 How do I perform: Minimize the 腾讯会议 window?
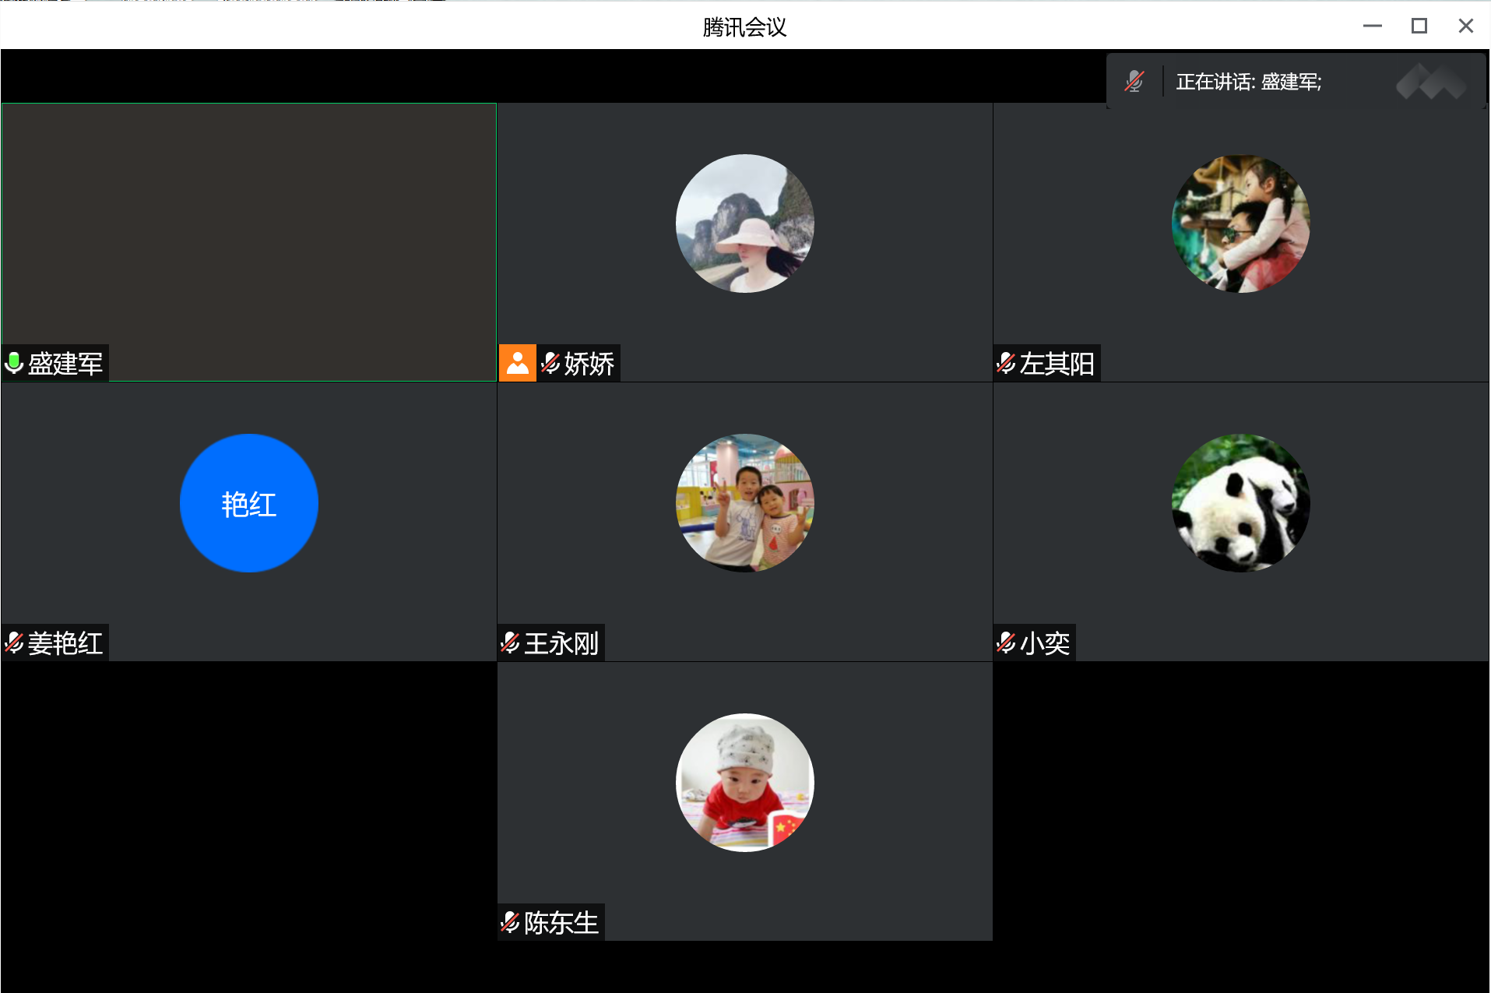pos(1372,26)
